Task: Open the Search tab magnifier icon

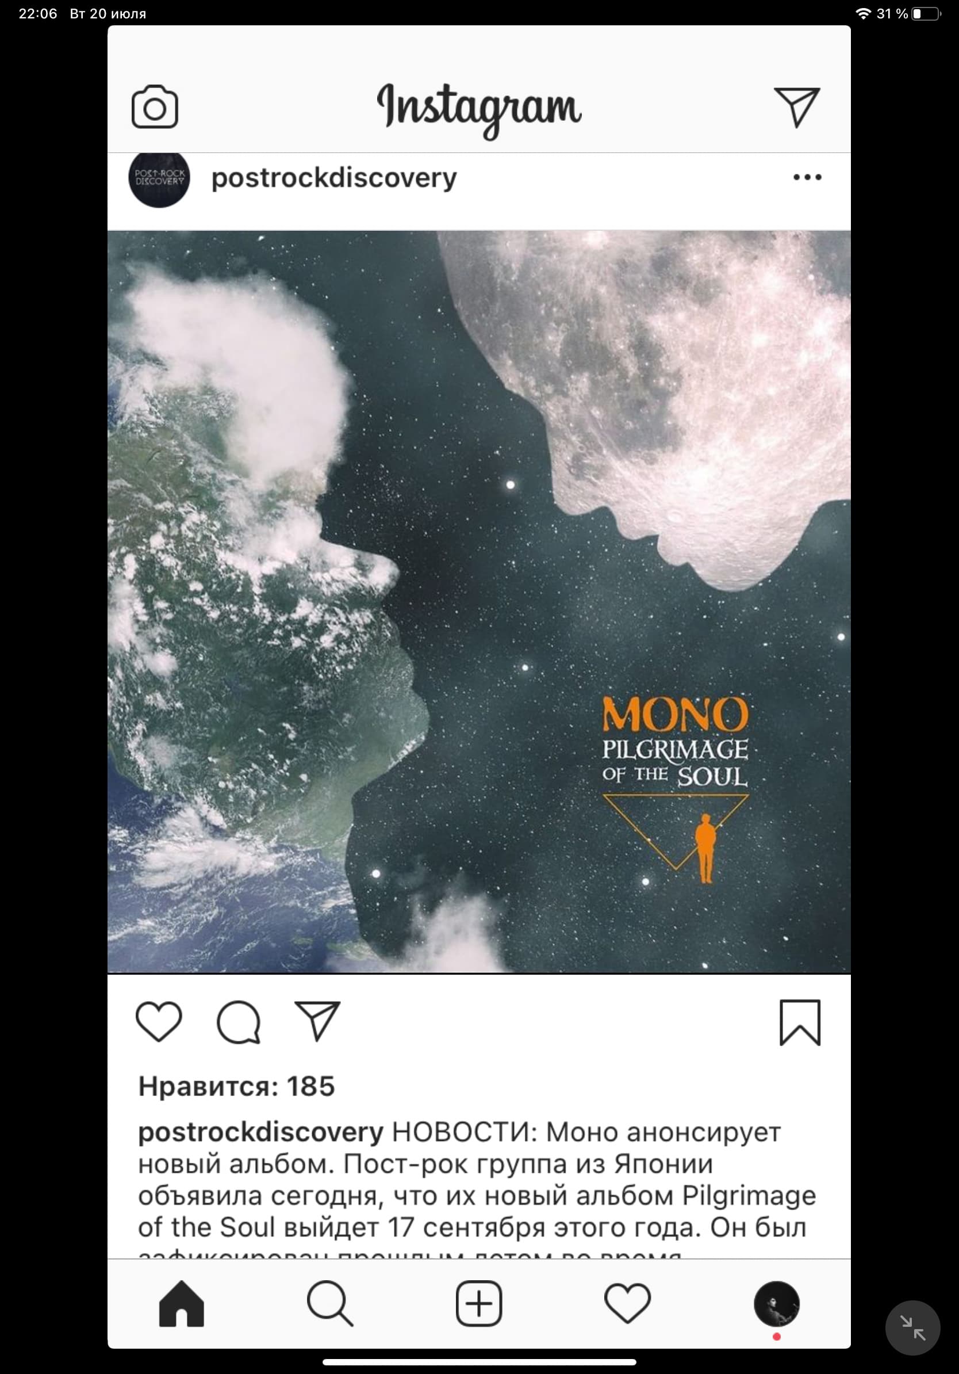Action: [x=330, y=1303]
